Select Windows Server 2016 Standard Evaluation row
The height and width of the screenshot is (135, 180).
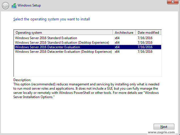coord(88,38)
